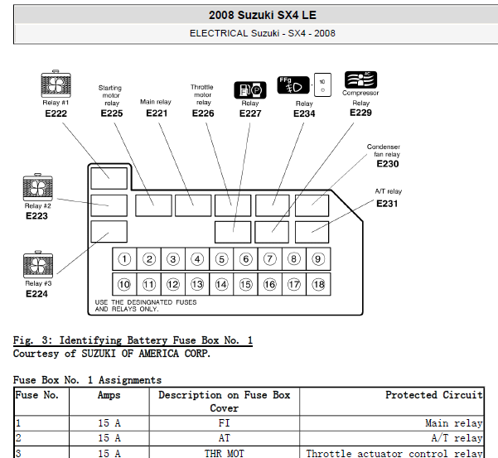The height and width of the screenshot is (458, 498).
Task: Click the E231 A/T relay label
Action: [x=387, y=204]
